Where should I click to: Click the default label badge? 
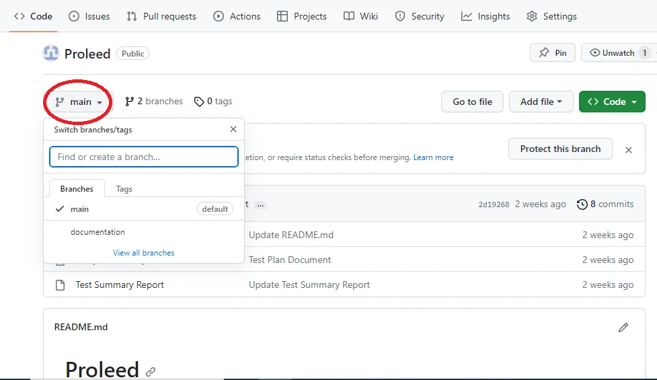(215, 208)
